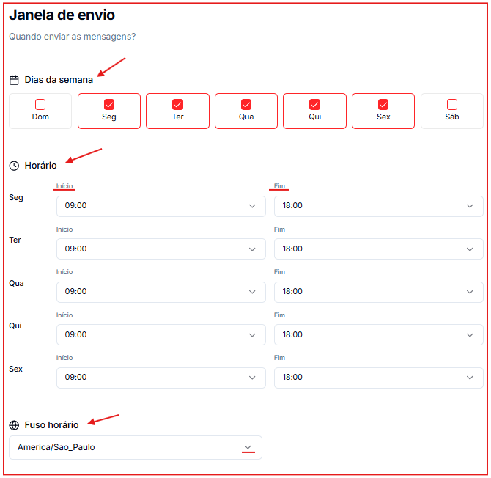The height and width of the screenshot is (478, 491).
Task: Click the Início label in the Seg row
Action: [64, 186]
